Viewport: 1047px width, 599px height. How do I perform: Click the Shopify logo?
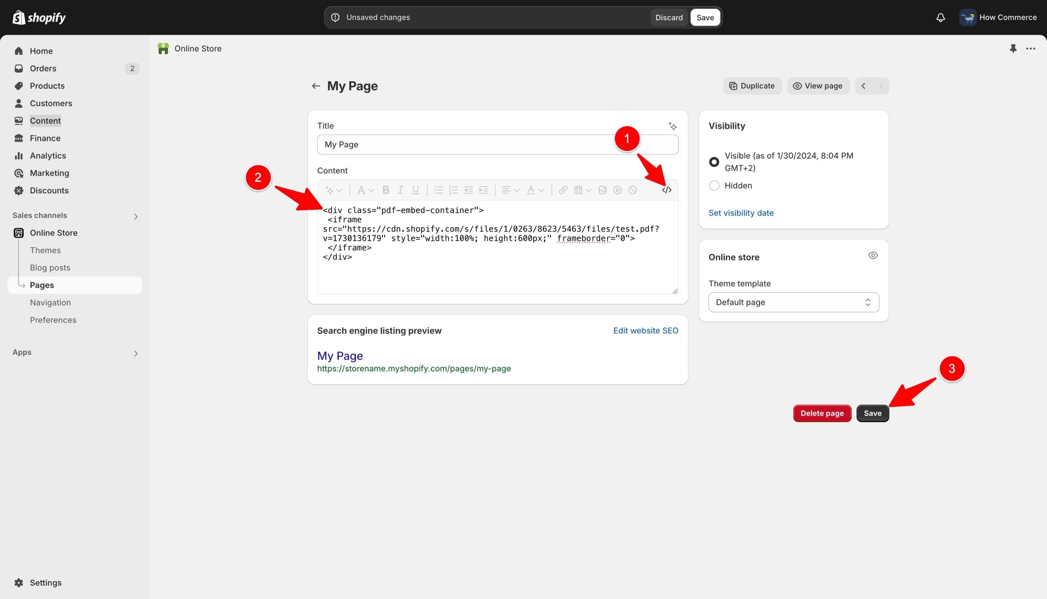click(39, 17)
